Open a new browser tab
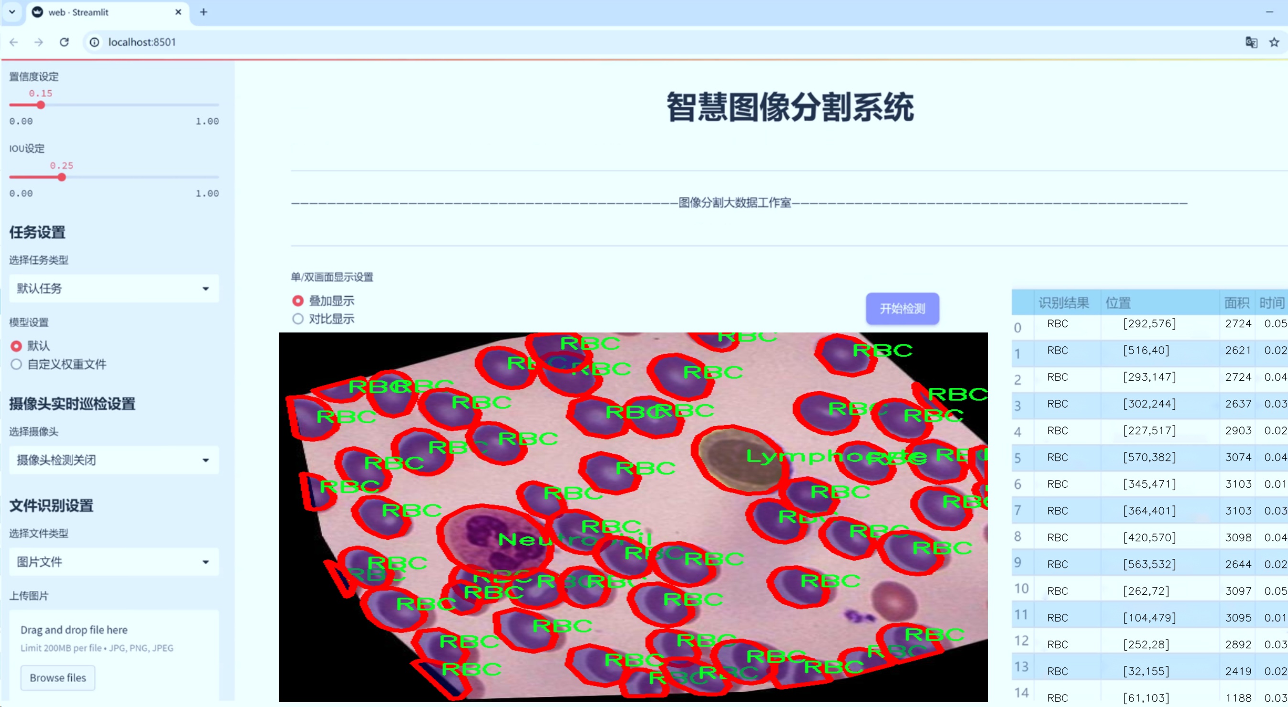 (204, 12)
